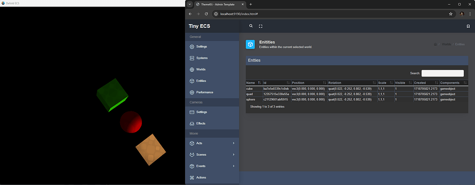Click the home breadcrumb icon

tap(435, 44)
